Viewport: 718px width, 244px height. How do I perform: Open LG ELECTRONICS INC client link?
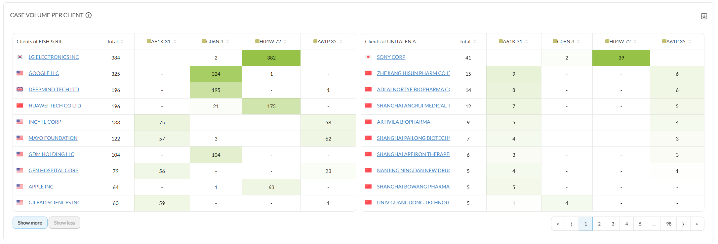54,57
